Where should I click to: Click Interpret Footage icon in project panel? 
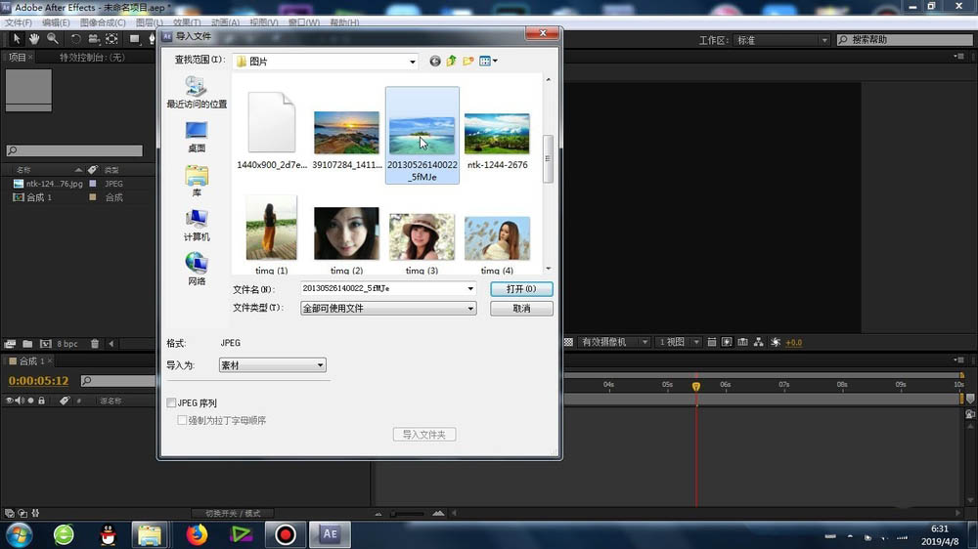coord(10,343)
